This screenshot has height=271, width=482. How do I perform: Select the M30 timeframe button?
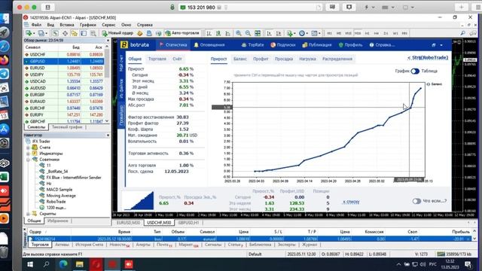(358, 33)
